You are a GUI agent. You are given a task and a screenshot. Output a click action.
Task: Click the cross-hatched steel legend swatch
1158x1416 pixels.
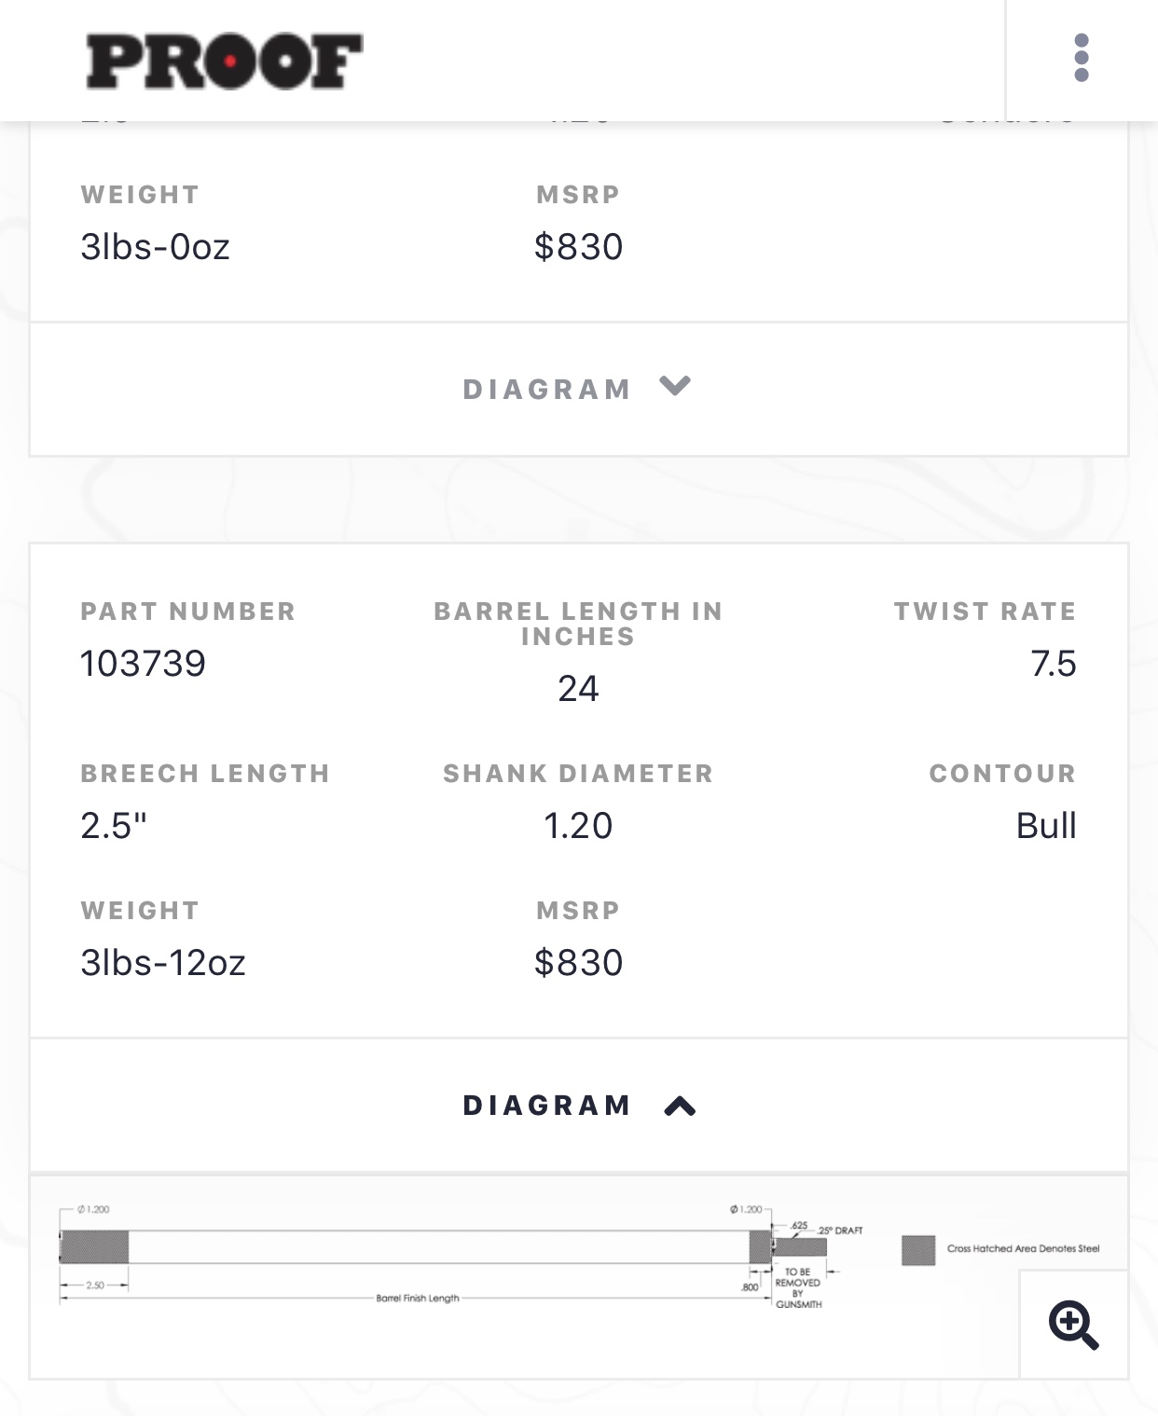[x=917, y=1250]
